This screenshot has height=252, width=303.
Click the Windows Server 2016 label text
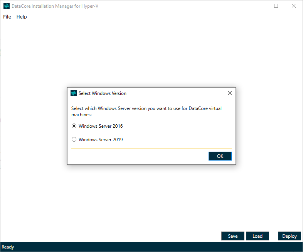coord(101,126)
